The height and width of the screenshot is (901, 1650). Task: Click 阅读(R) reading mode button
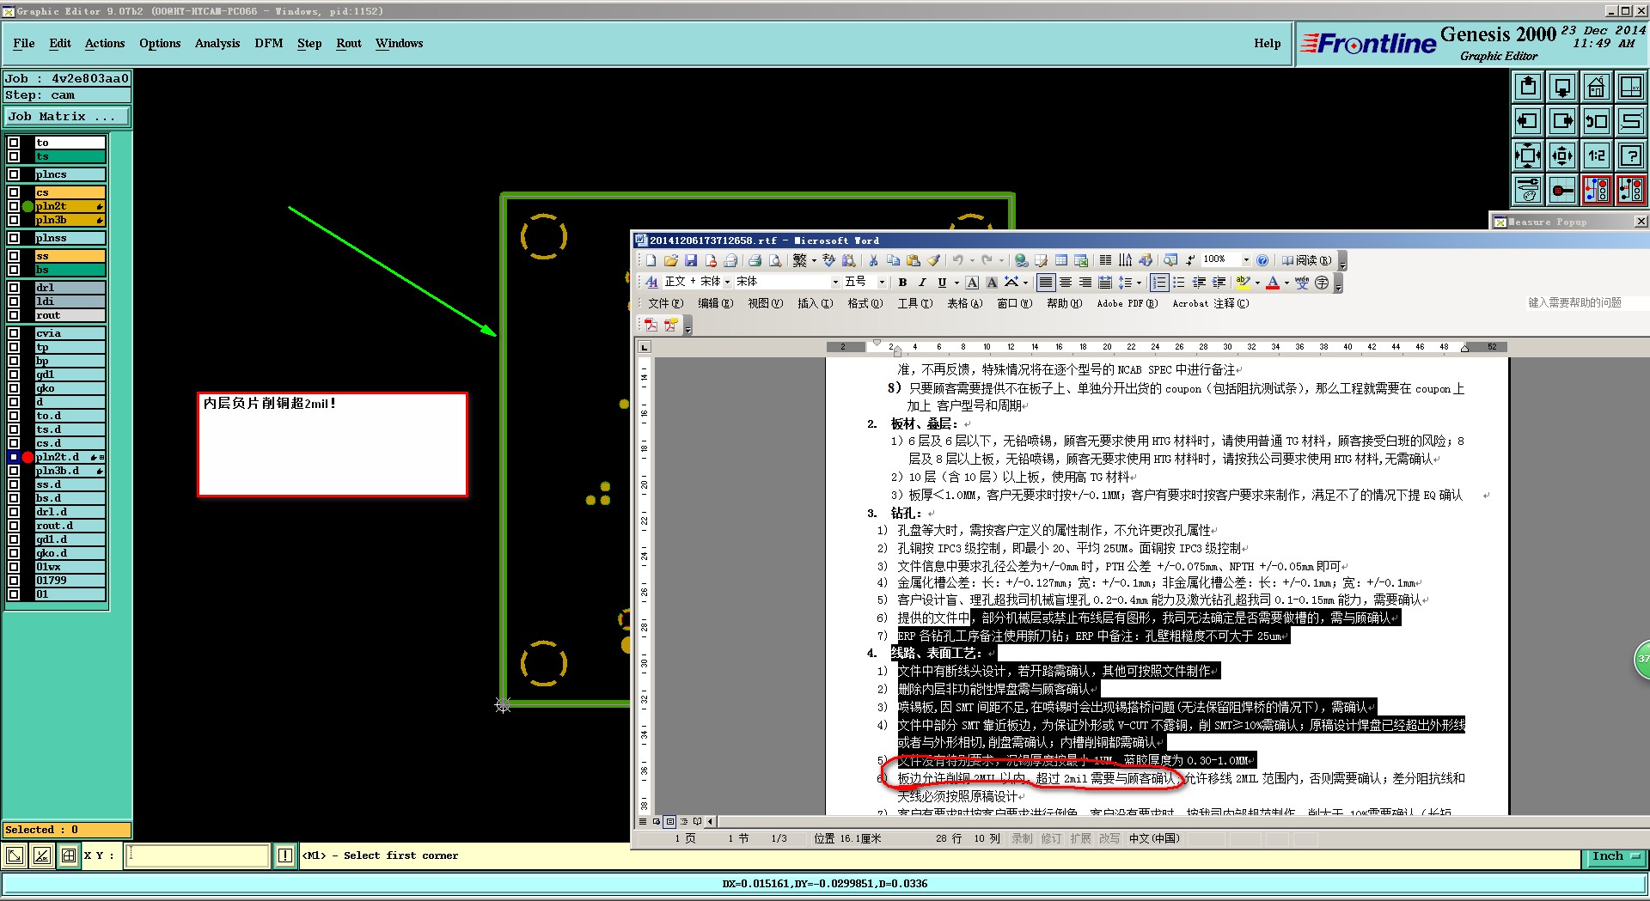(1306, 260)
